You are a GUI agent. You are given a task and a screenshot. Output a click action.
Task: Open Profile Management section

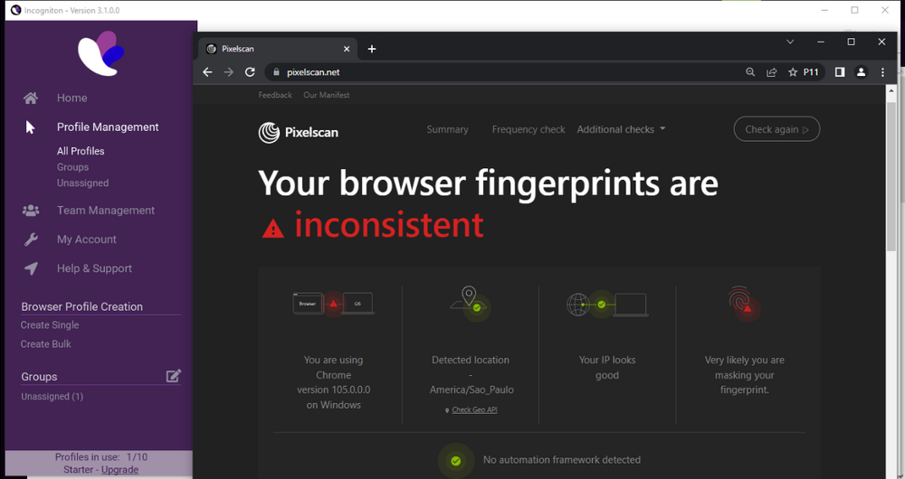(x=108, y=127)
